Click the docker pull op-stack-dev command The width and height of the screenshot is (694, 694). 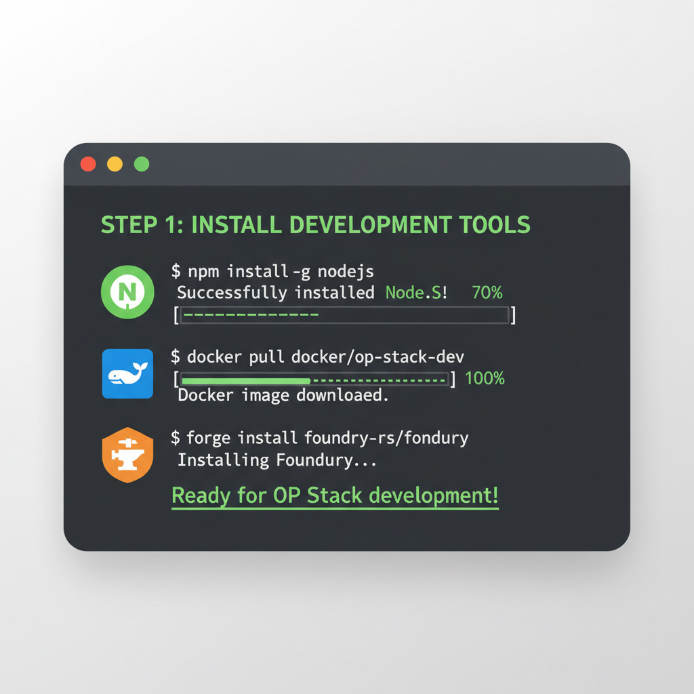[x=319, y=356]
